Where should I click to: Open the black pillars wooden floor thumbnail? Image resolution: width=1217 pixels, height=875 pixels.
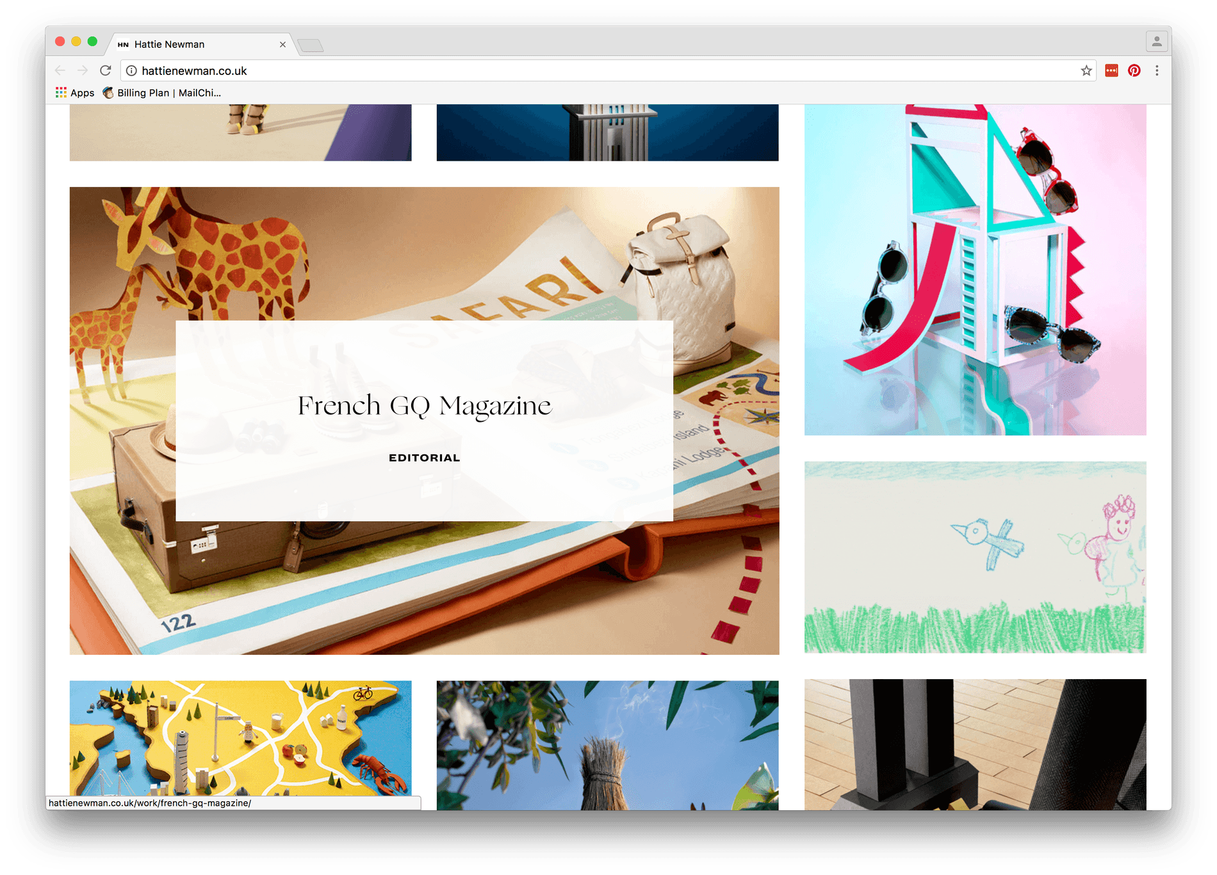pos(975,744)
